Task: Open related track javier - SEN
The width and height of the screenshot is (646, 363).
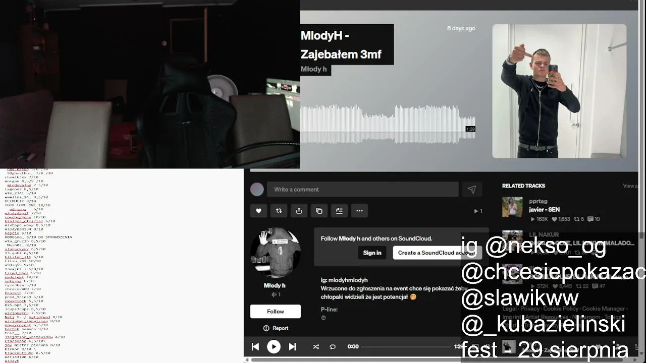Action: (x=544, y=210)
